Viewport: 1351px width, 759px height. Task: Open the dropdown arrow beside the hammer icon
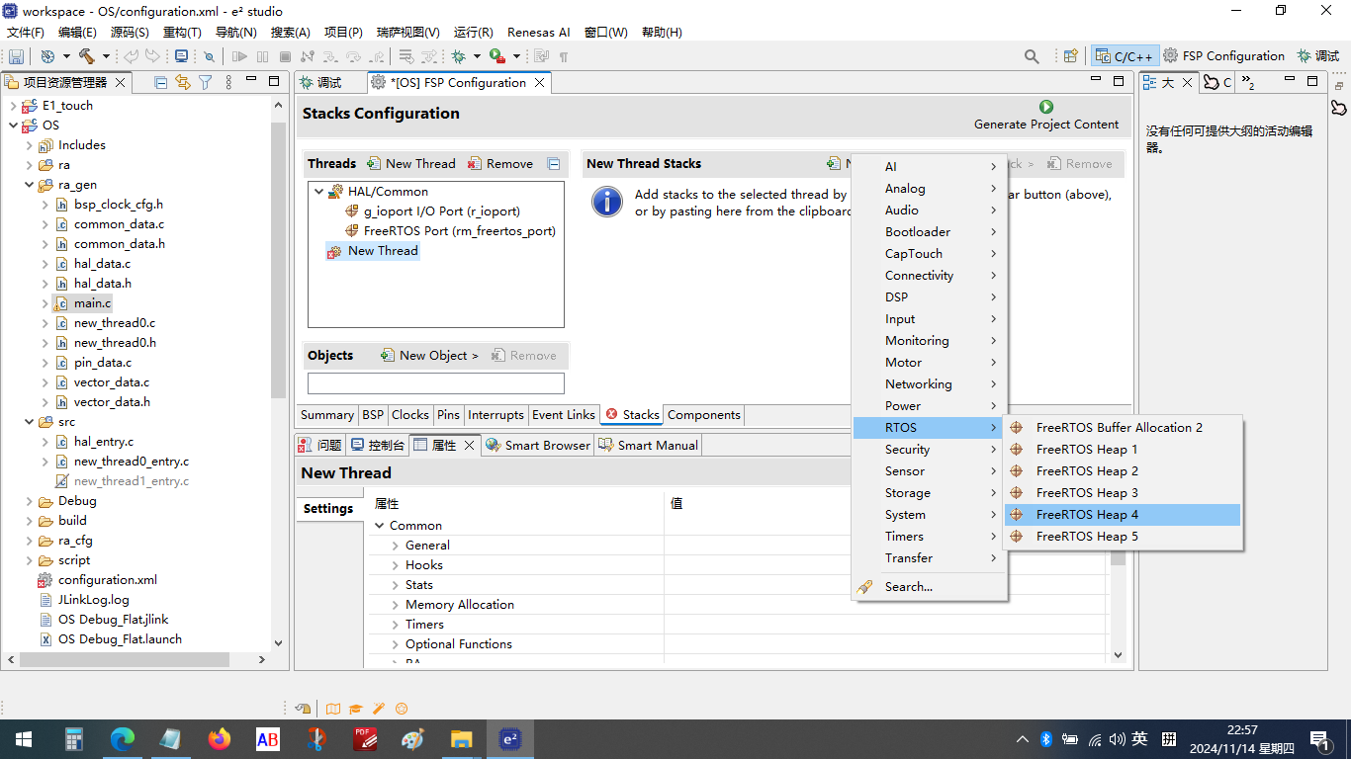click(106, 57)
